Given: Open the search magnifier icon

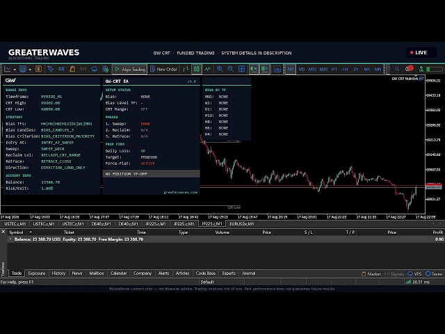Looking at the screenshot, I should coord(397,69).
